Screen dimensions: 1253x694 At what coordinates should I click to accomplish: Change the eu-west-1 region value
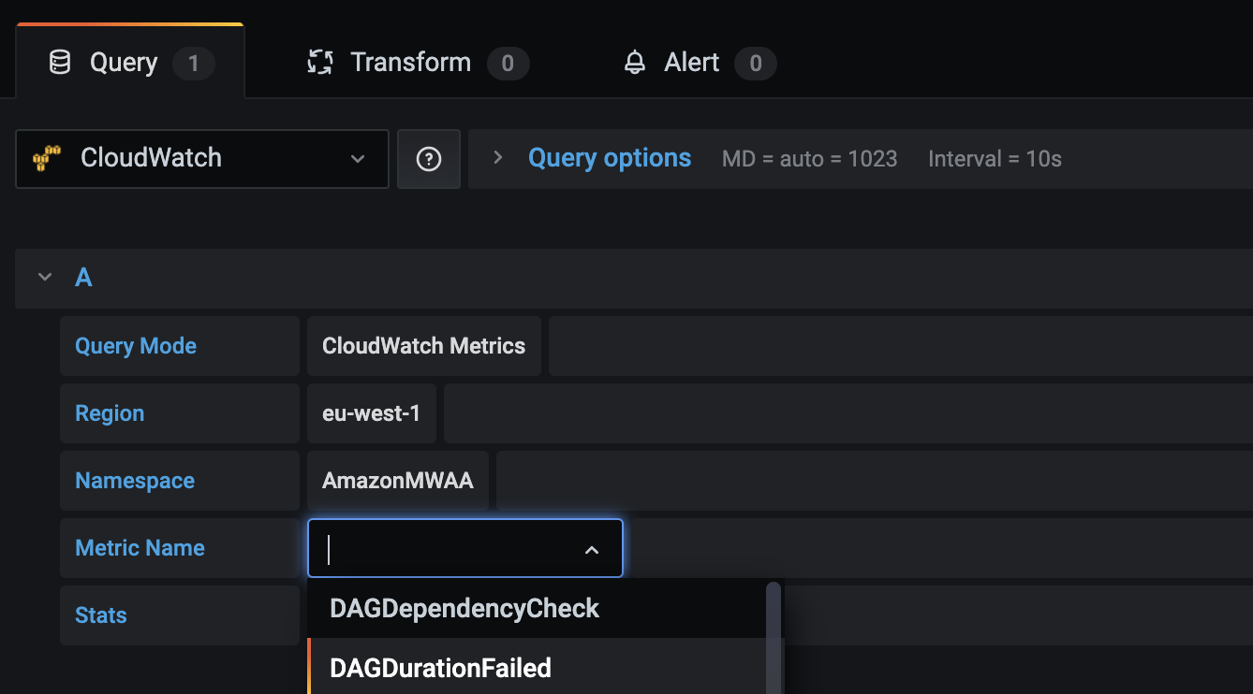point(372,413)
